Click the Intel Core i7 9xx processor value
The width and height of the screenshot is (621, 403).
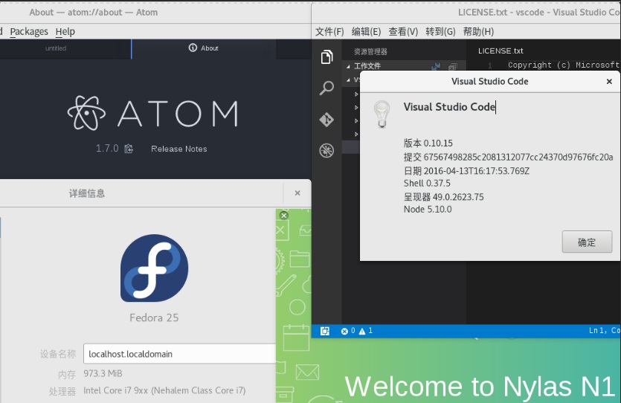[x=164, y=390]
